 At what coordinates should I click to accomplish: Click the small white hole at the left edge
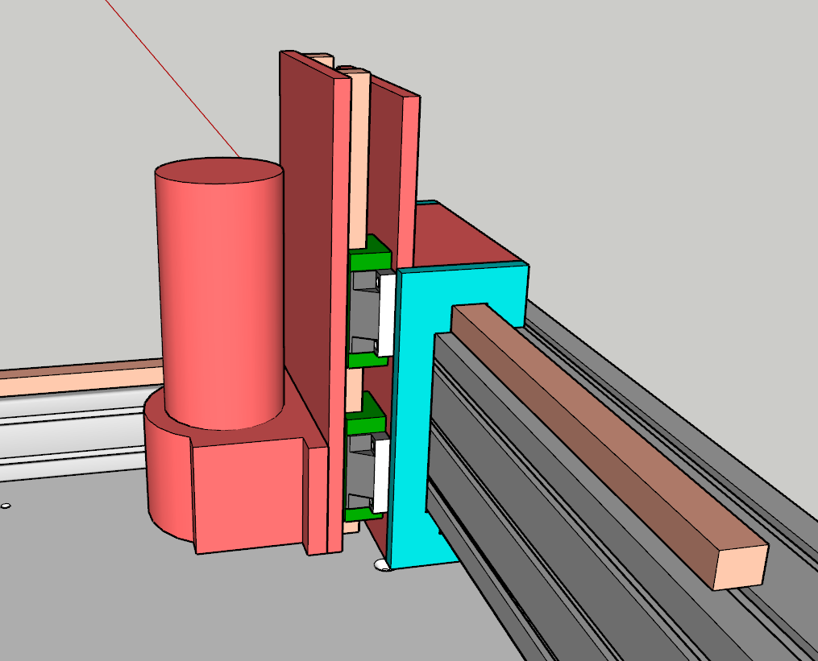coord(6,506)
